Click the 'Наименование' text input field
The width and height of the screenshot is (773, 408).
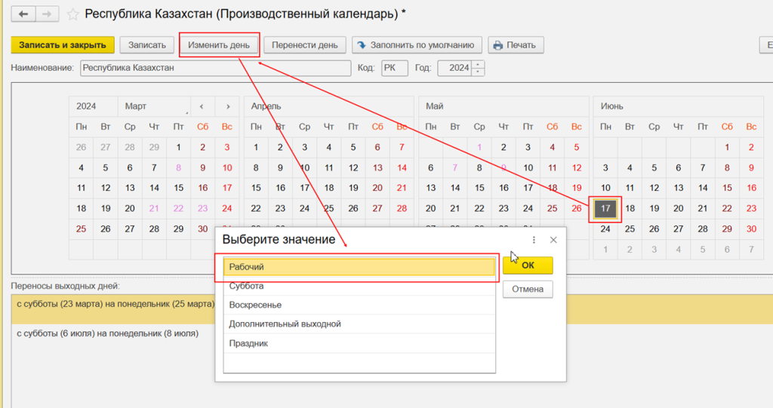point(215,68)
